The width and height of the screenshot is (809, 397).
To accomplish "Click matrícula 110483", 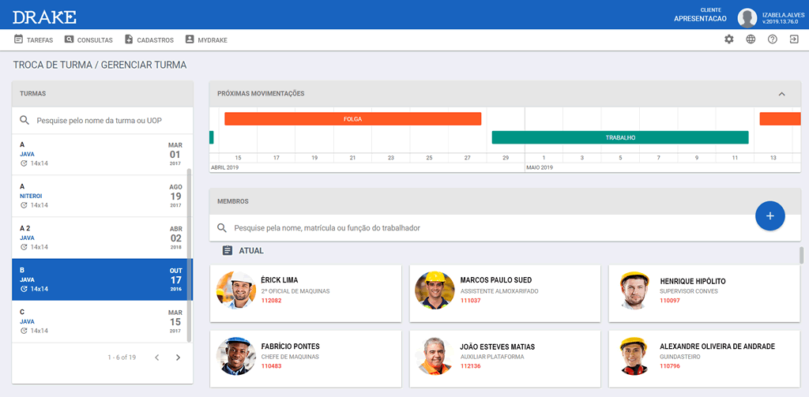I will [x=272, y=366].
